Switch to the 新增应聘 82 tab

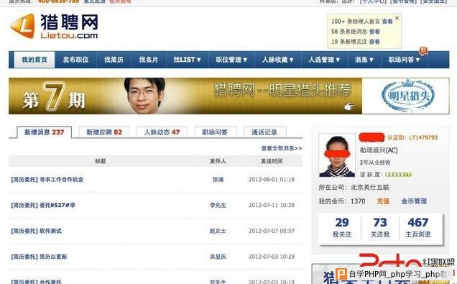[104, 132]
